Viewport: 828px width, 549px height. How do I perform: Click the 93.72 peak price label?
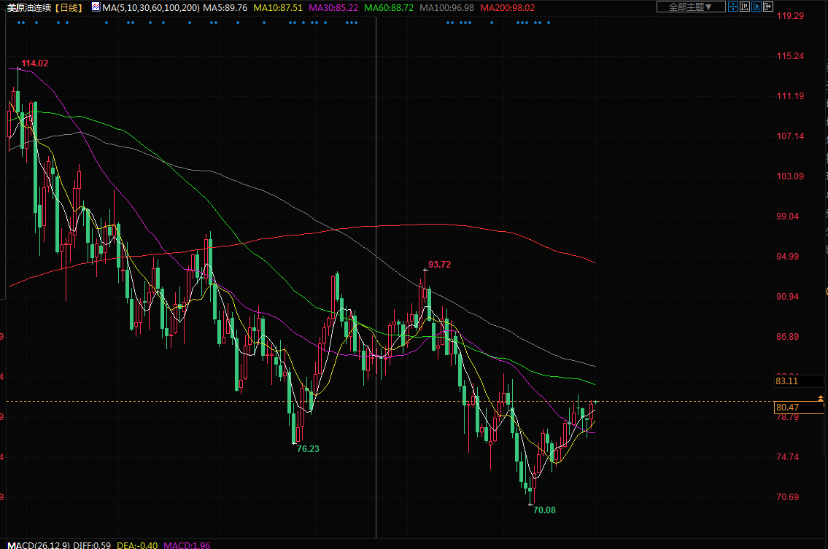pyautogui.click(x=439, y=265)
